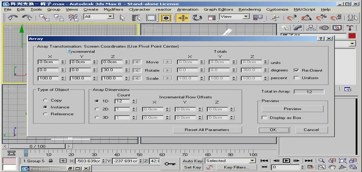
Task: Choose the 3D array dimension radio
Action: 97,117
